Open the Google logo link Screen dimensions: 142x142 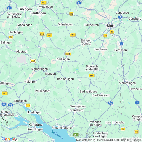[x=9, y=139]
